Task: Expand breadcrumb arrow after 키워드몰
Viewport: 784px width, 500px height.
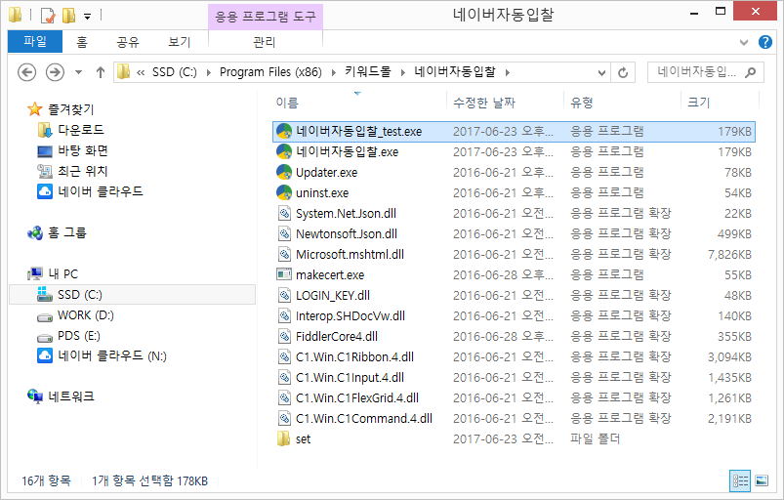Action: click(x=402, y=72)
